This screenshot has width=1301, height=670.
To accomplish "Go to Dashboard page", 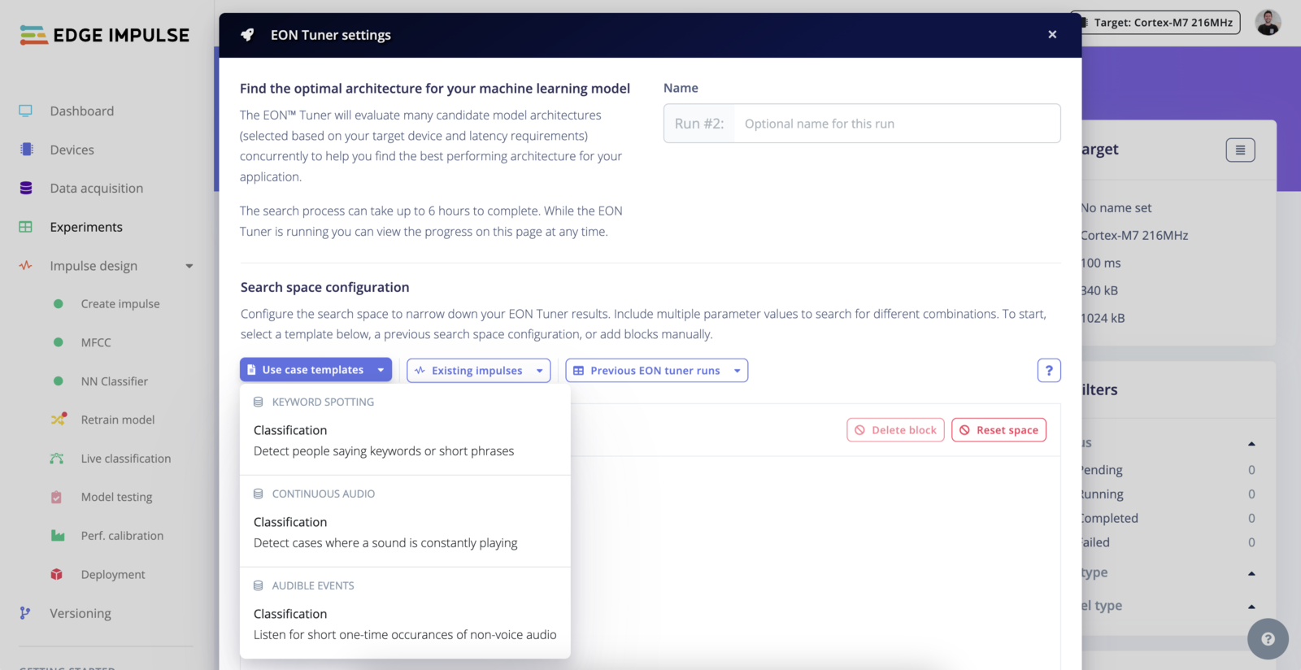I will click(x=82, y=111).
